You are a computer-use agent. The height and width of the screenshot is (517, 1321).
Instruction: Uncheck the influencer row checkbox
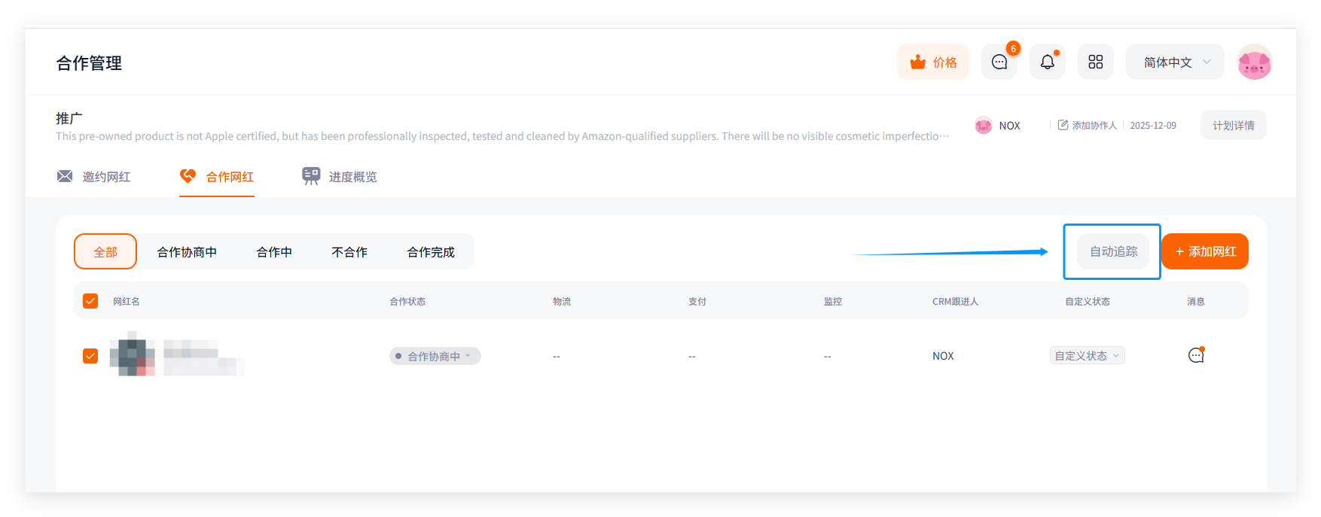[90, 356]
